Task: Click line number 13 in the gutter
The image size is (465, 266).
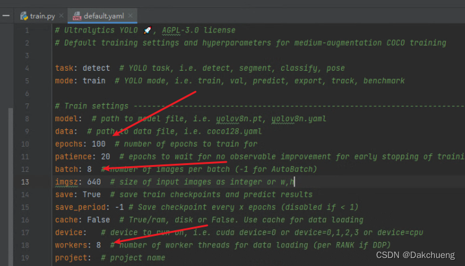Action: click(25, 182)
